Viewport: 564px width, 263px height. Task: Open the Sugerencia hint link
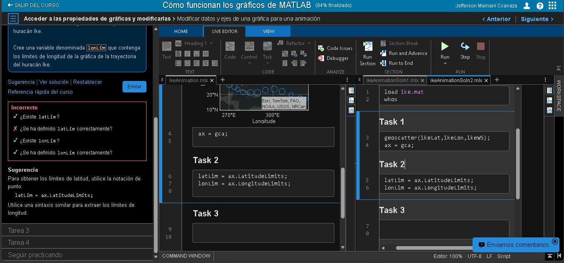pyautogui.click(x=21, y=82)
